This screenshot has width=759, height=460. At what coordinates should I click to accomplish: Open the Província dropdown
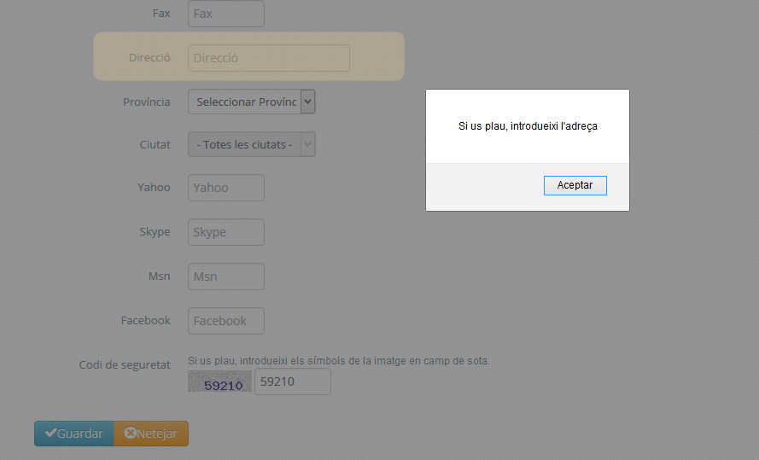click(x=252, y=102)
